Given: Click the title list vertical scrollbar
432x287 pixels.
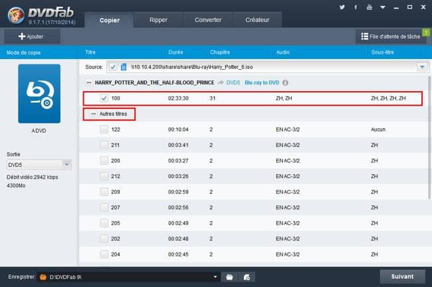Looking at the screenshot, I should pos(429,138).
